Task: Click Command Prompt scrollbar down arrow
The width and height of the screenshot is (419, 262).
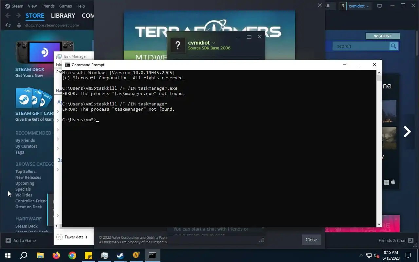Action: 379,224
